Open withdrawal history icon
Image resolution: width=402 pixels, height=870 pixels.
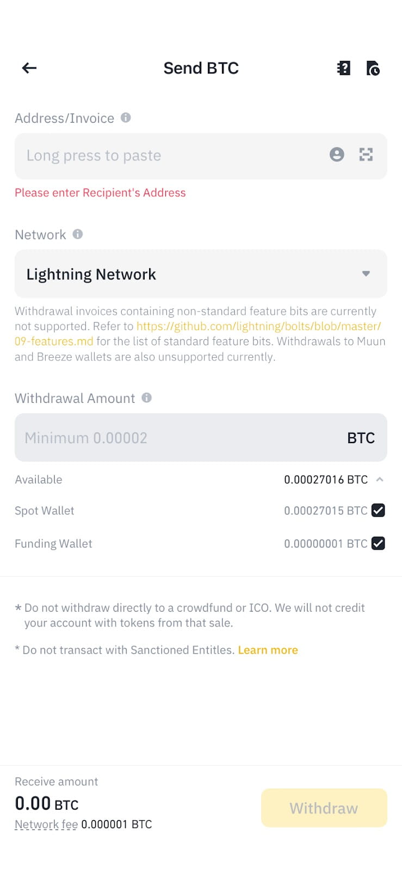click(x=373, y=68)
